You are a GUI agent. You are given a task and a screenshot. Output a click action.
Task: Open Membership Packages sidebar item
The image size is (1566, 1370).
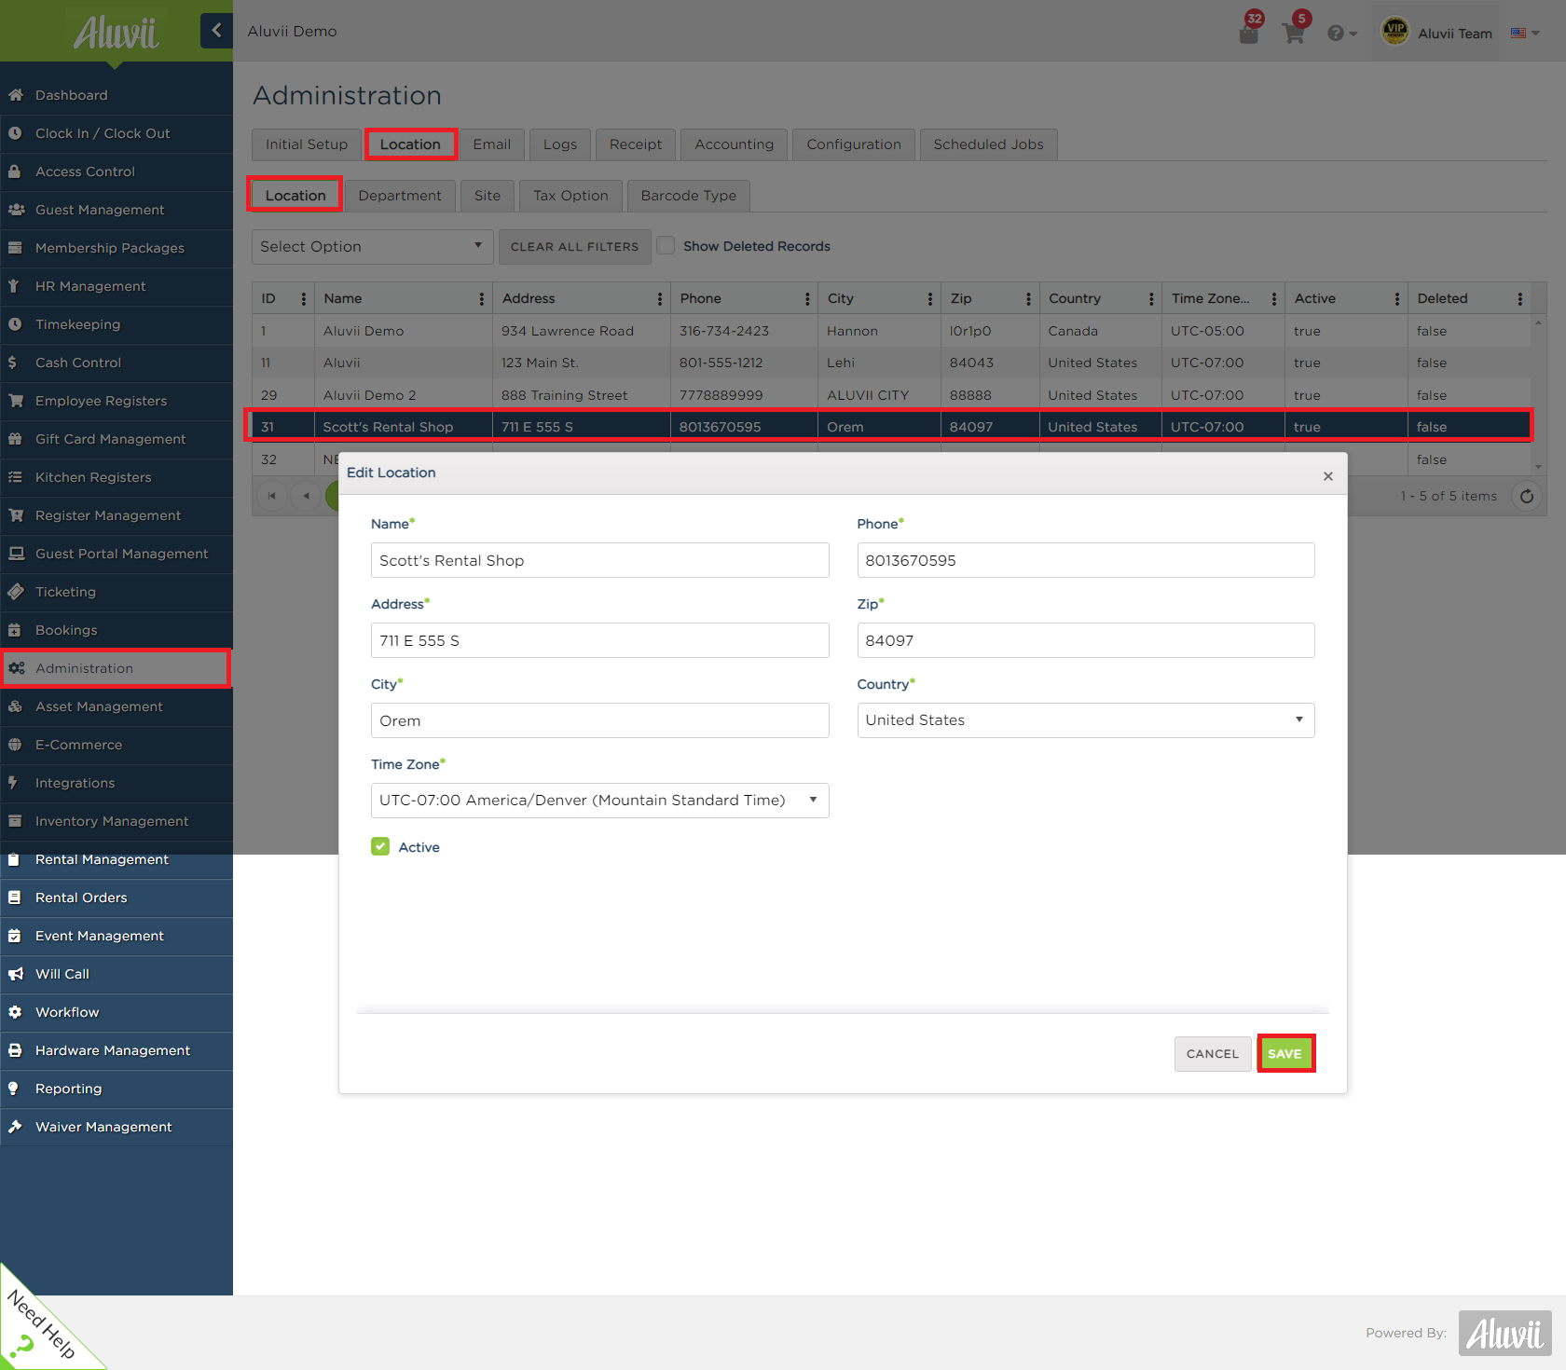117,248
